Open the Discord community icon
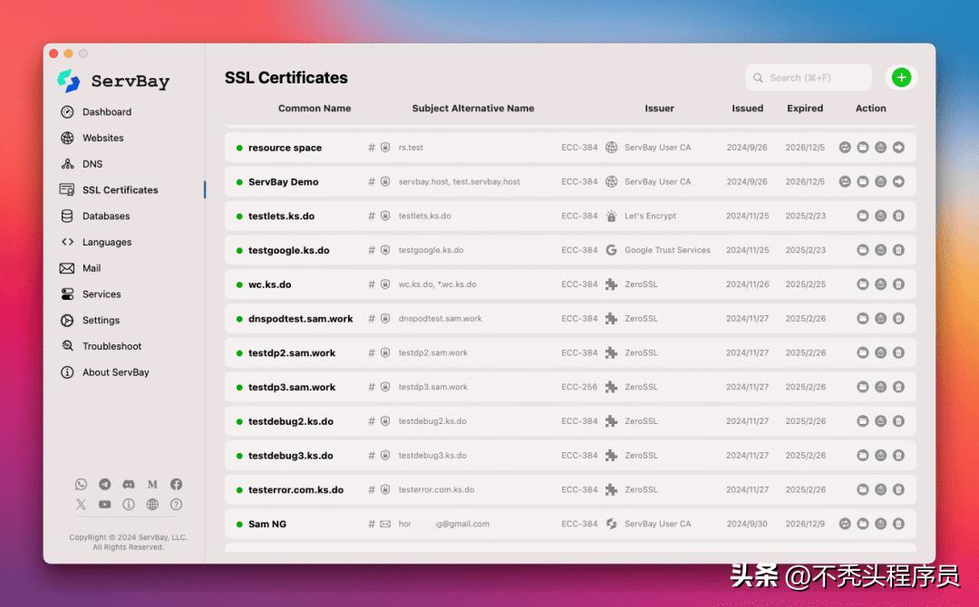Image resolution: width=979 pixels, height=607 pixels. point(129,485)
